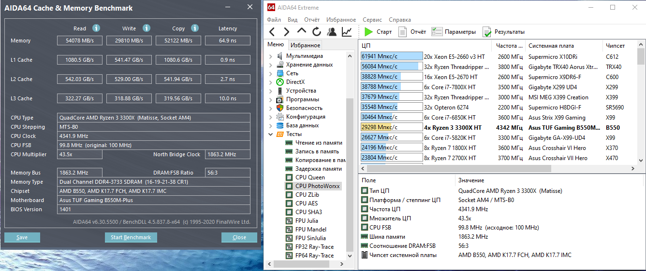This screenshot has height=271, width=646.
Task: Click Read info icon in benchmark window
Action: tap(96, 28)
